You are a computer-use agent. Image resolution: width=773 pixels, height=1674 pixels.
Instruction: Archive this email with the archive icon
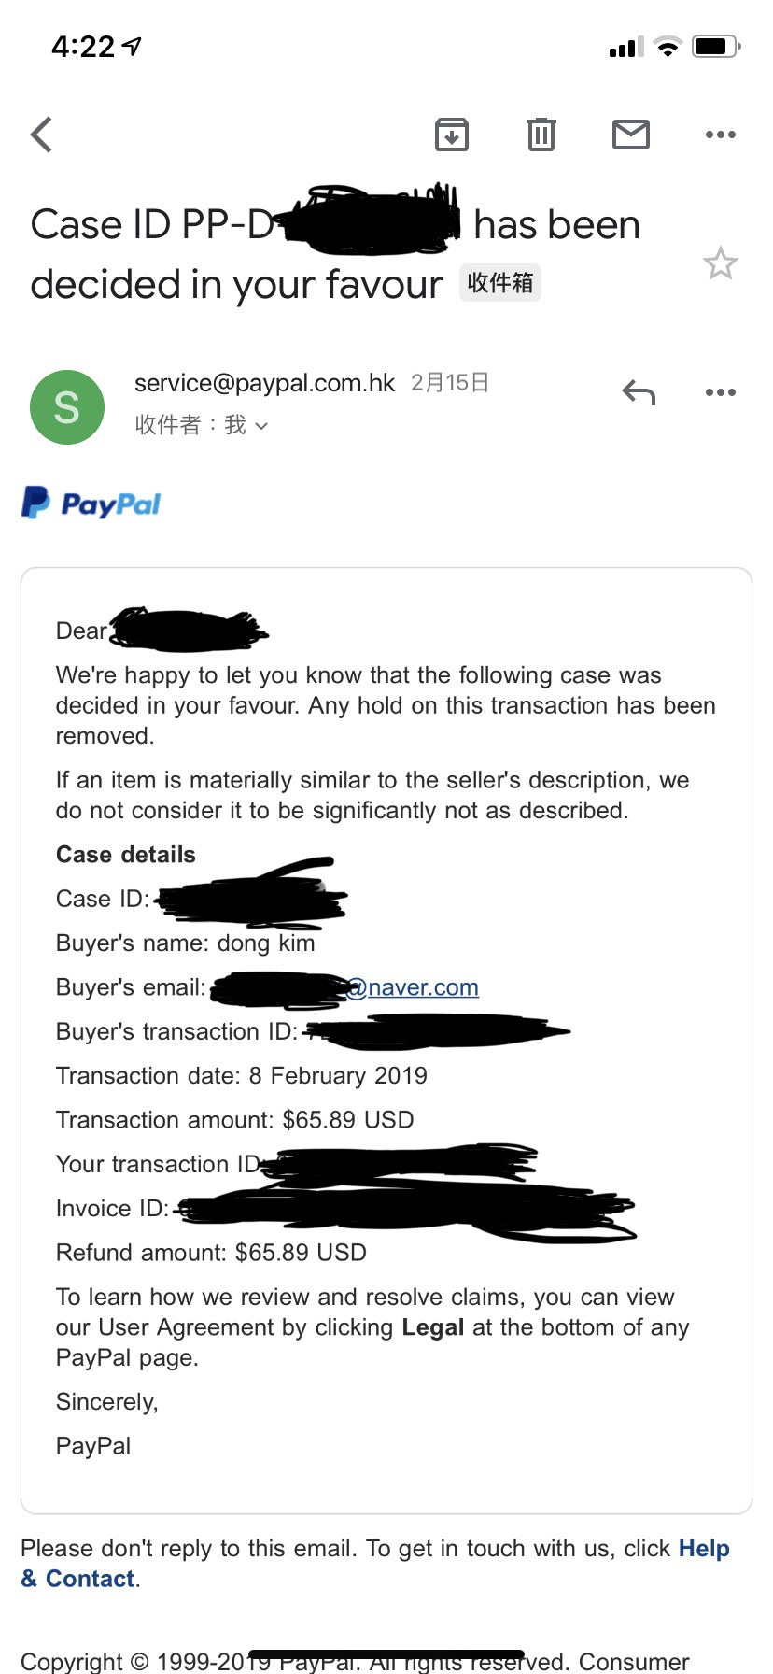pyautogui.click(x=452, y=135)
